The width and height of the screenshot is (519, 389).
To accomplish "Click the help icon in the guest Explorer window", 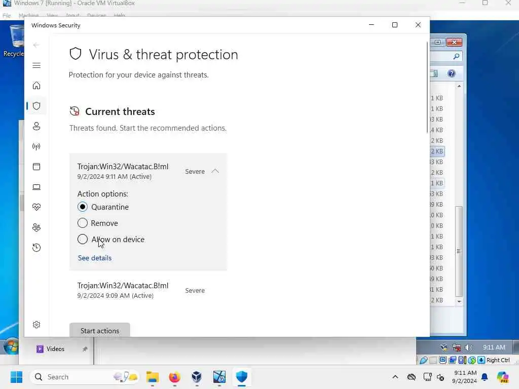I will click(x=452, y=73).
